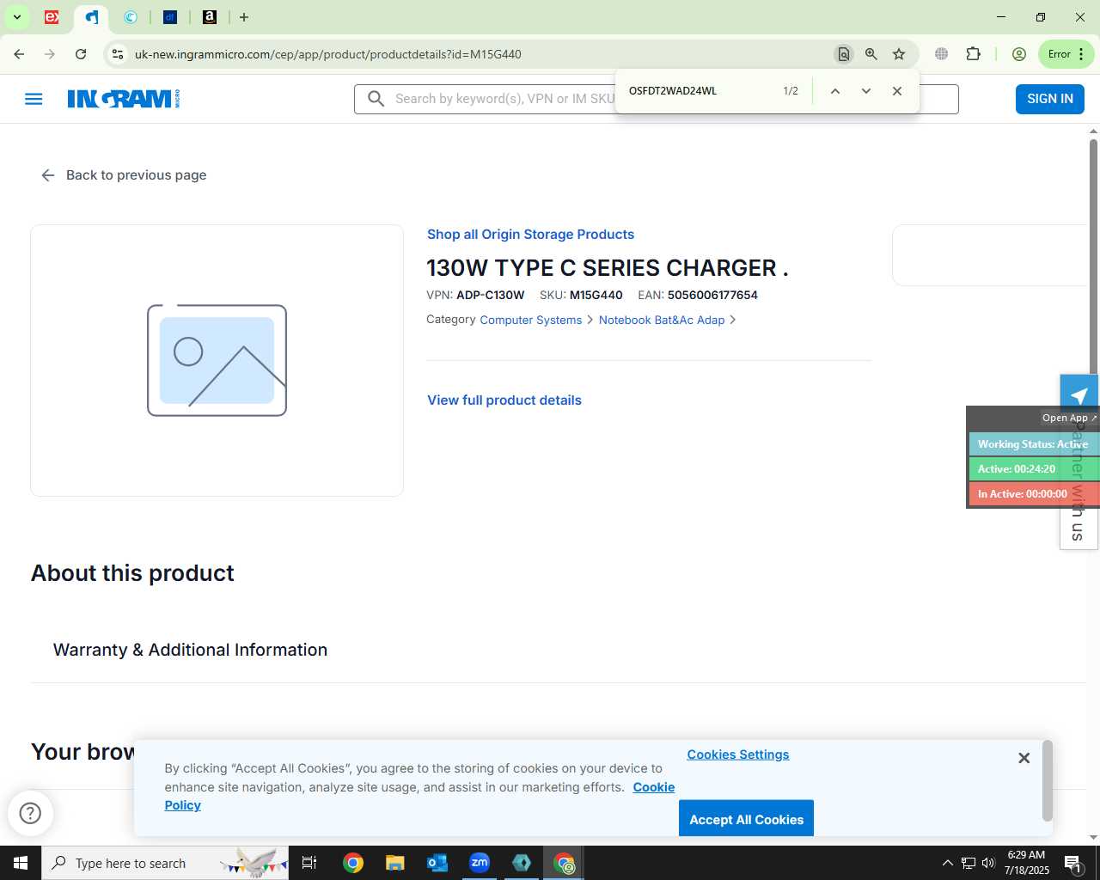Click the Ingram Micro logo
This screenshot has width=1100, height=880.
click(124, 99)
